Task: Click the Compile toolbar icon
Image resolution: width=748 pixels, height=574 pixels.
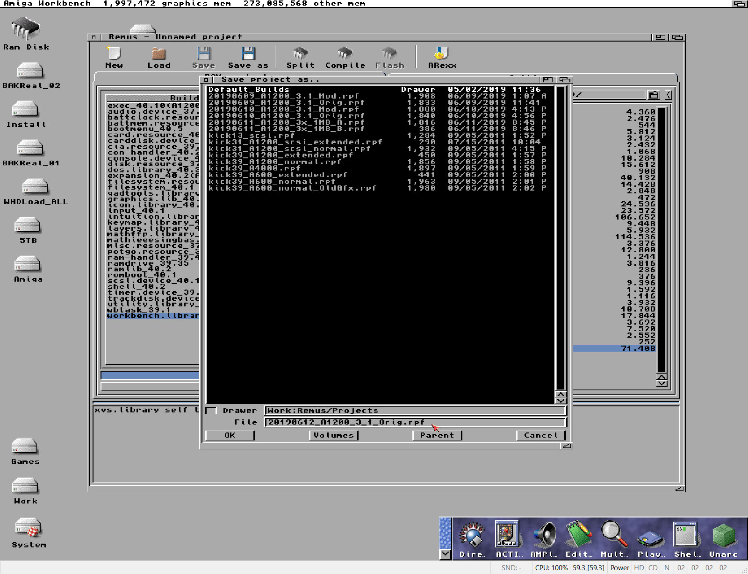Action: point(345,57)
